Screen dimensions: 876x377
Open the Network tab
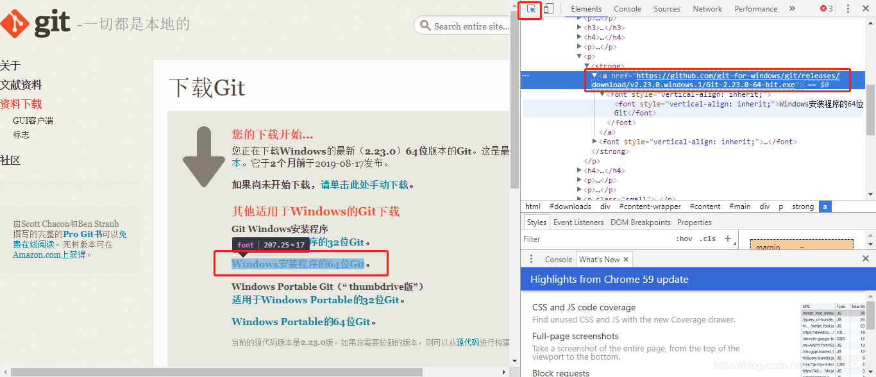point(707,9)
